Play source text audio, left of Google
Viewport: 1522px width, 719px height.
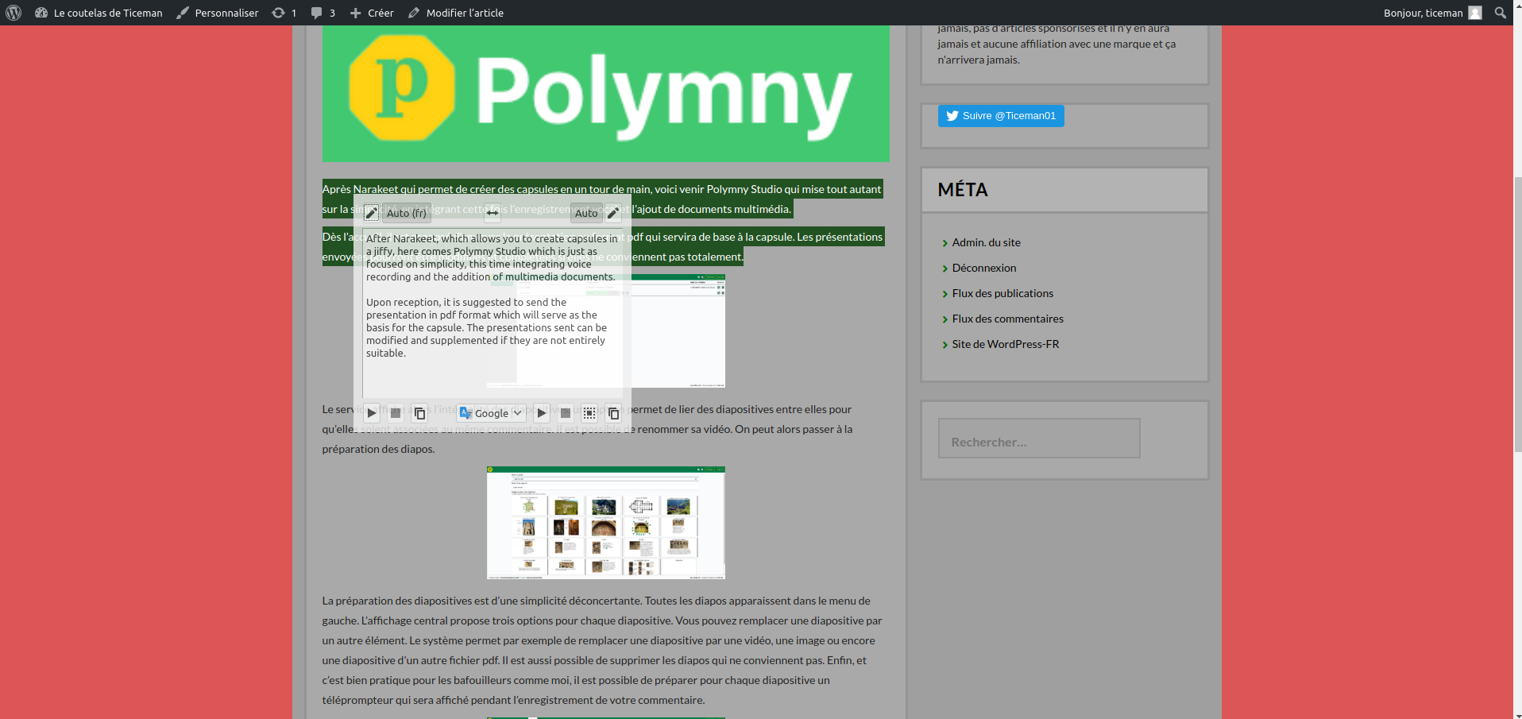coord(371,413)
